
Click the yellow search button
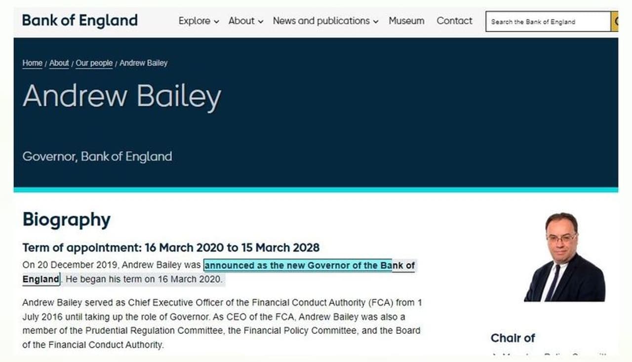click(x=615, y=22)
